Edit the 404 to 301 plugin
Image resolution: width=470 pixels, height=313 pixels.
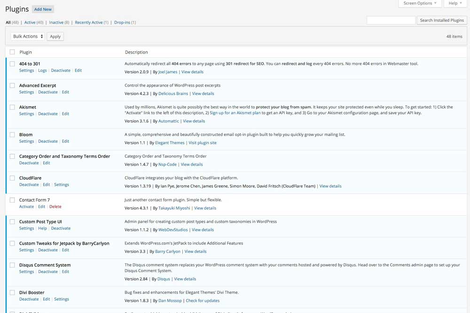pyautogui.click(x=78, y=70)
